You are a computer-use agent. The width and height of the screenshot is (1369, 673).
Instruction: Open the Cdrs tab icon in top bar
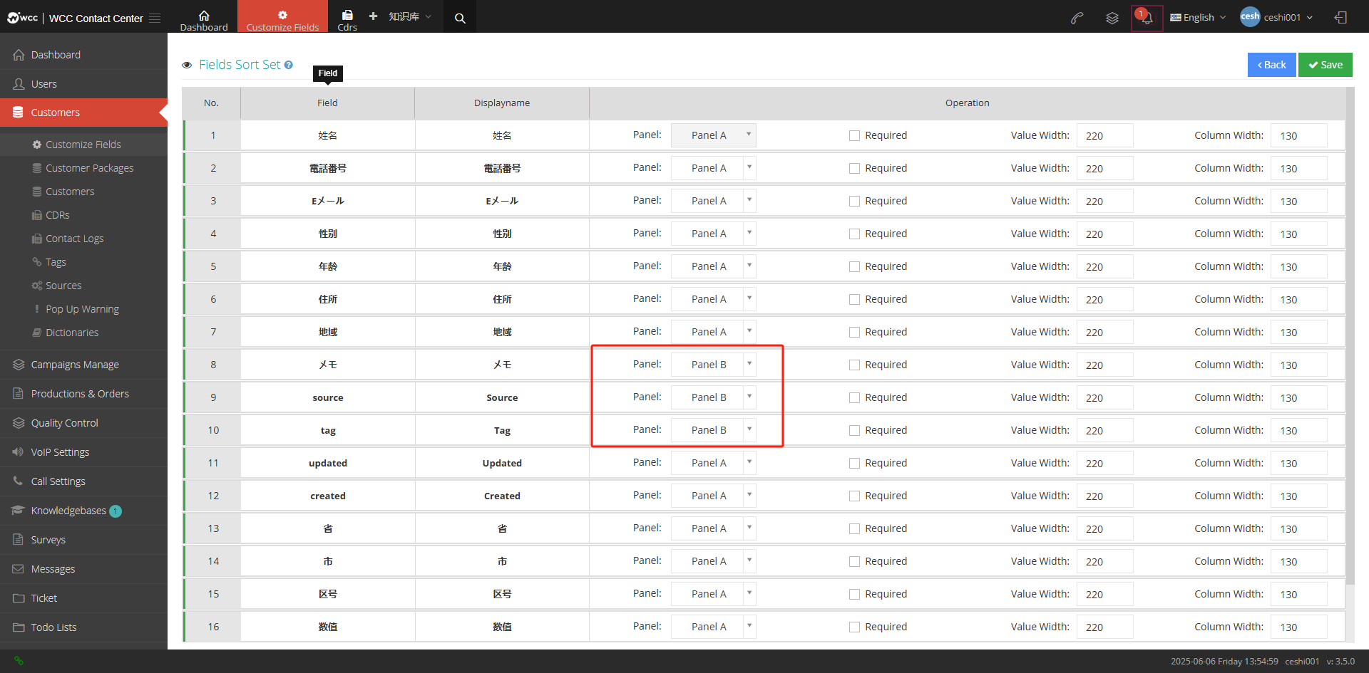(x=347, y=15)
